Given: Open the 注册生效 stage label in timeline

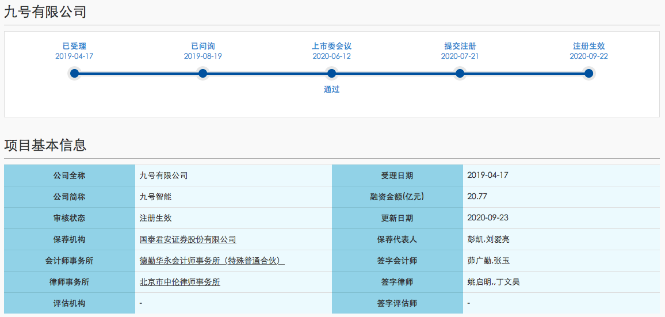Looking at the screenshot, I should [x=588, y=46].
